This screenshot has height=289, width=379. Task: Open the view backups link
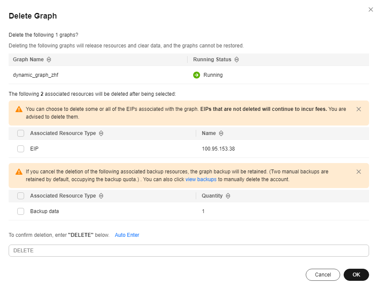pos(201,179)
